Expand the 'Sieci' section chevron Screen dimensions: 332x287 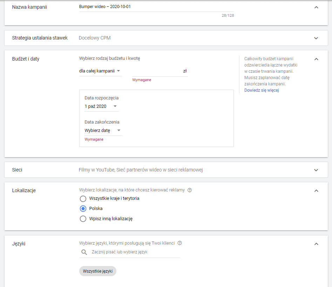pyautogui.click(x=316, y=170)
